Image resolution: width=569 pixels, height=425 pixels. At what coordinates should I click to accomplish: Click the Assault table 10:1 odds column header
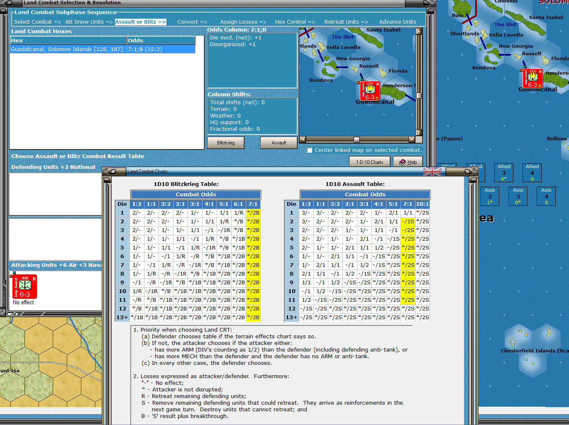422,204
